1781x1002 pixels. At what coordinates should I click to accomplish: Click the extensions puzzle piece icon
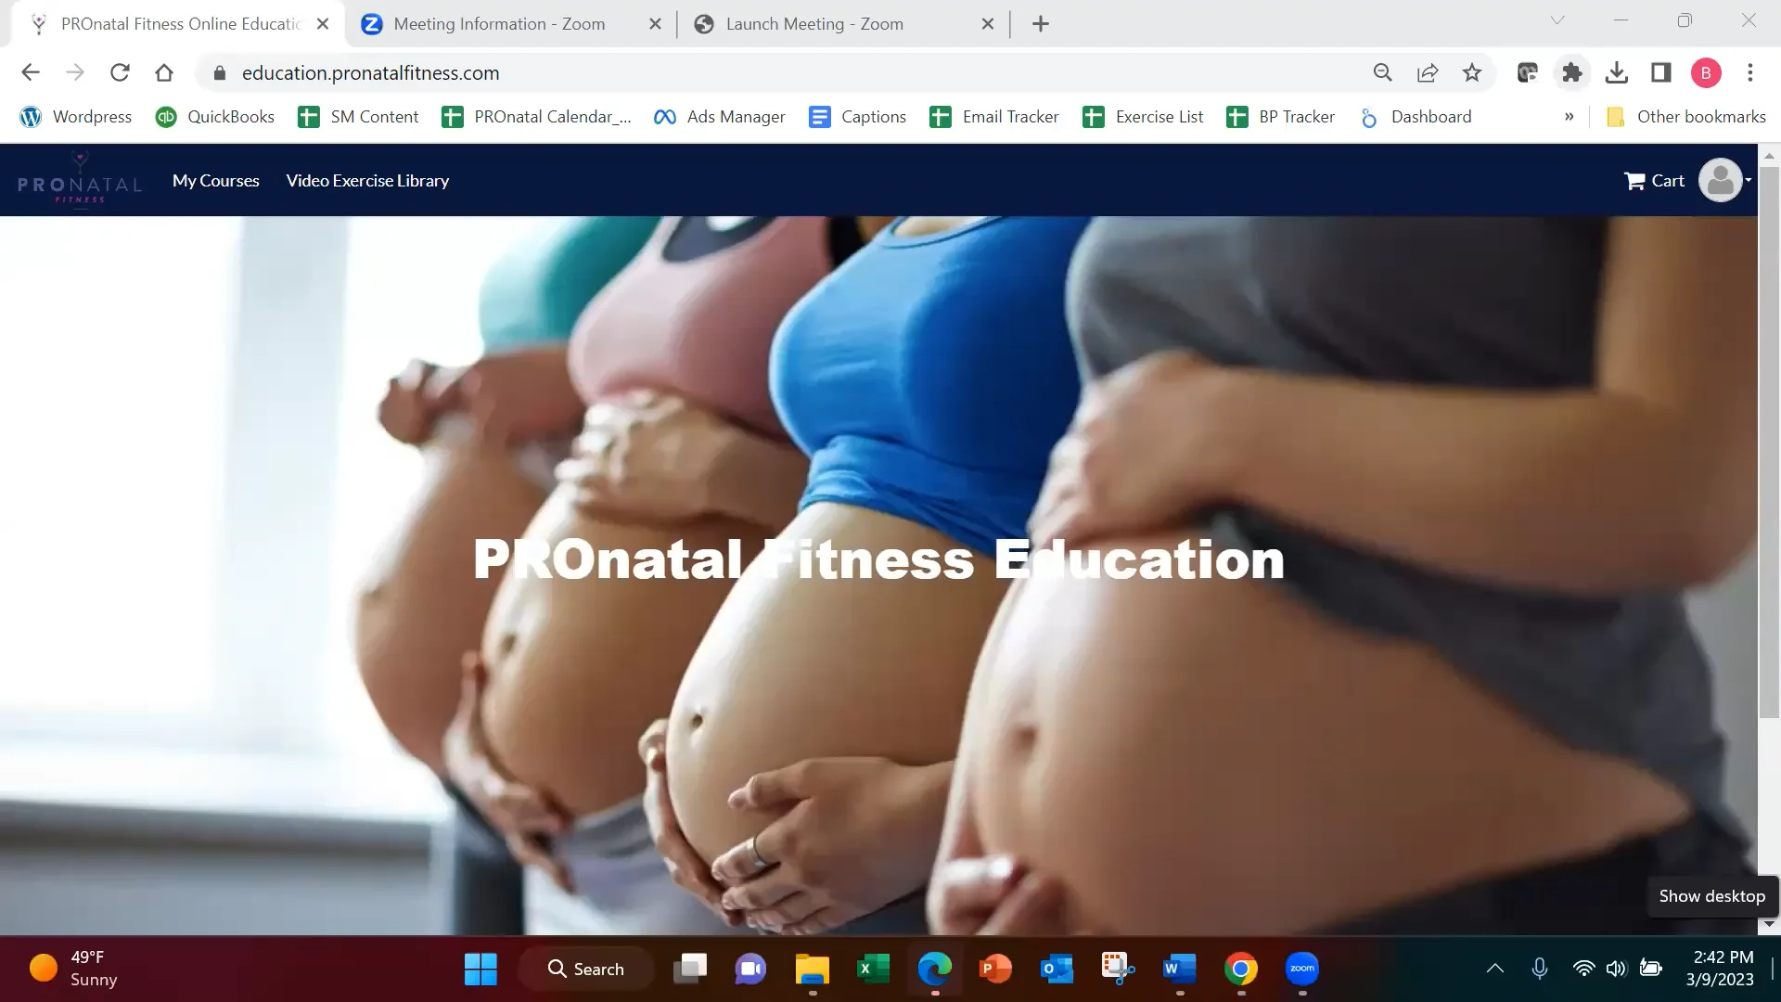point(1571,72)
